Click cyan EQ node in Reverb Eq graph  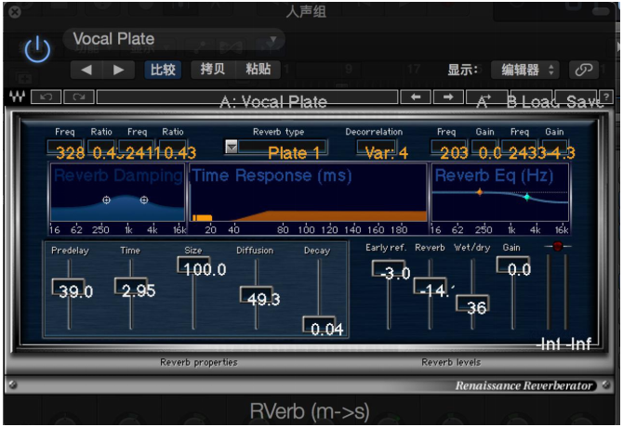click(x=527, y=197)
